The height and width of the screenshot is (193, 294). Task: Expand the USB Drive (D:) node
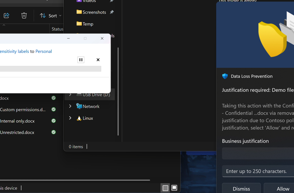coord(70,95)
